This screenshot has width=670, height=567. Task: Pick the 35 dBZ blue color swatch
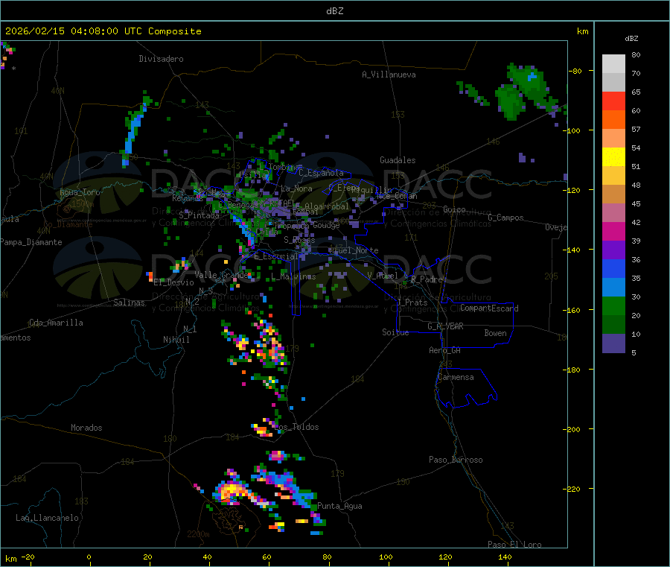(x=613, y=268)
